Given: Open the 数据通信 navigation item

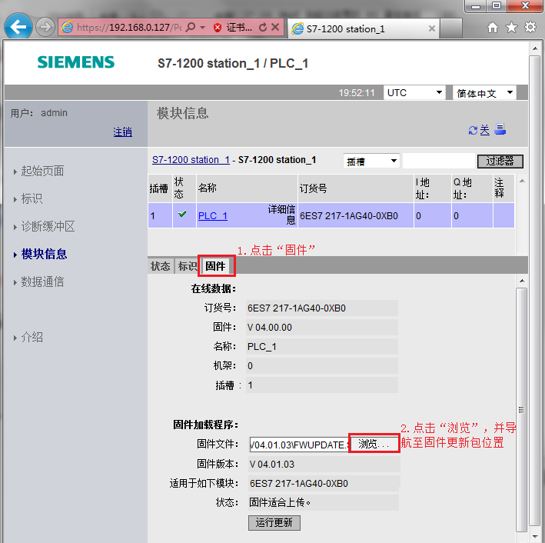Looking at the screenshot, I should coord(42,281).
